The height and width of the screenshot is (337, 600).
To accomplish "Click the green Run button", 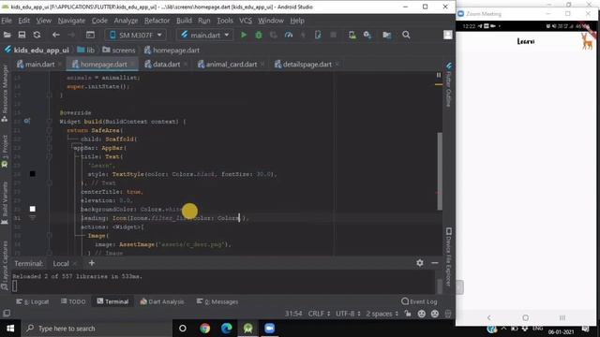I will (x=244, y=35).
